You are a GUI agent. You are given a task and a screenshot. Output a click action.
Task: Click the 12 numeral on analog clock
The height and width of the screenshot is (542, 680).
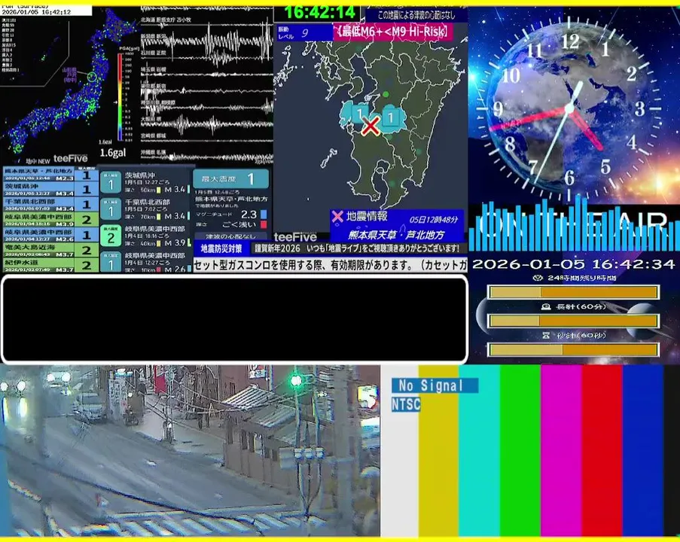(x=570, y=41)
